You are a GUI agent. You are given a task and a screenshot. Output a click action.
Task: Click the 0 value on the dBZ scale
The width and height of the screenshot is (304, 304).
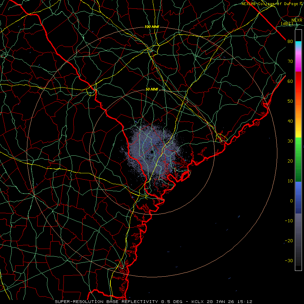pyautogui.click(x=292, y=201)
